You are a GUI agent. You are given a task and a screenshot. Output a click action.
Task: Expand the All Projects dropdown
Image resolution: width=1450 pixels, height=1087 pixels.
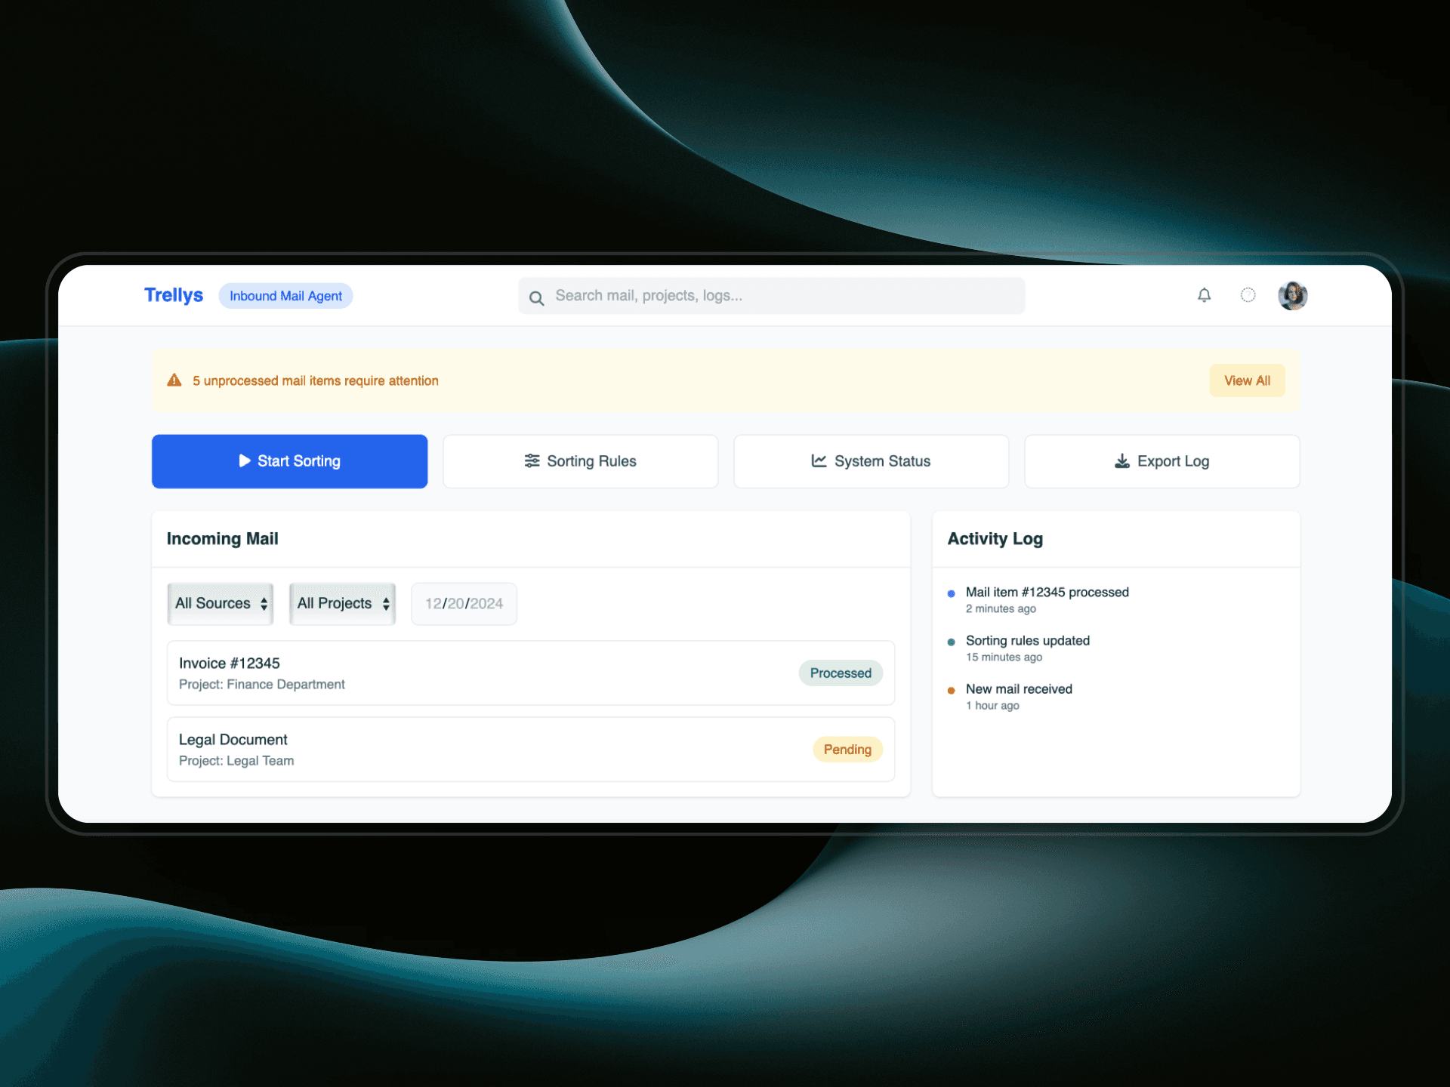pos(342,603)
